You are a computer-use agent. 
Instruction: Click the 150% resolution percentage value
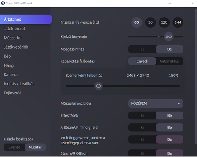174,76
